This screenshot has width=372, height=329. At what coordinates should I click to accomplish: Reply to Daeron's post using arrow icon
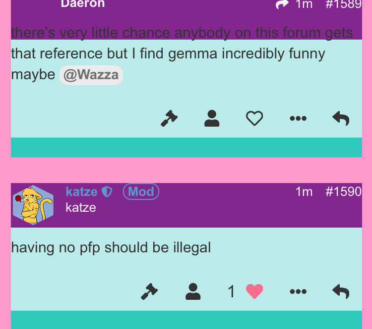341,118
